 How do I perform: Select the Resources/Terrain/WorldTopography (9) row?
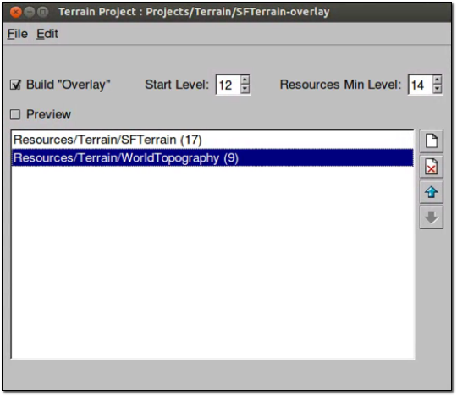click(x=212, y=157)
